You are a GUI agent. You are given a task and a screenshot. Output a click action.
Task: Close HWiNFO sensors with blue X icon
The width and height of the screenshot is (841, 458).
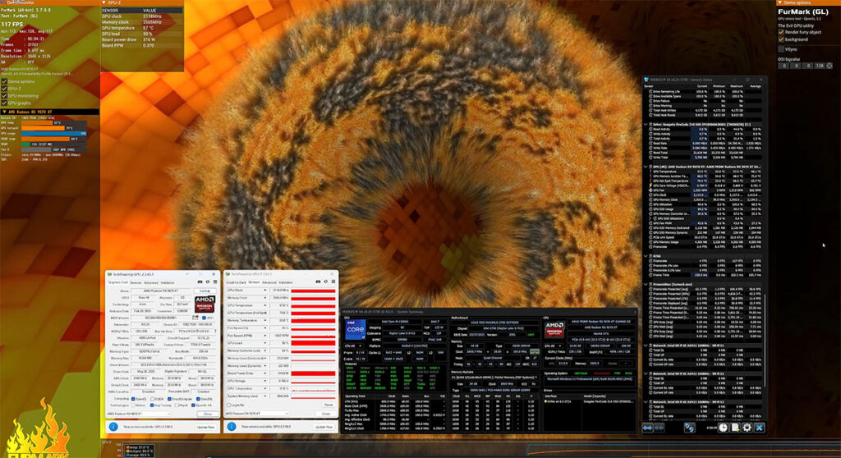point(760,428)
